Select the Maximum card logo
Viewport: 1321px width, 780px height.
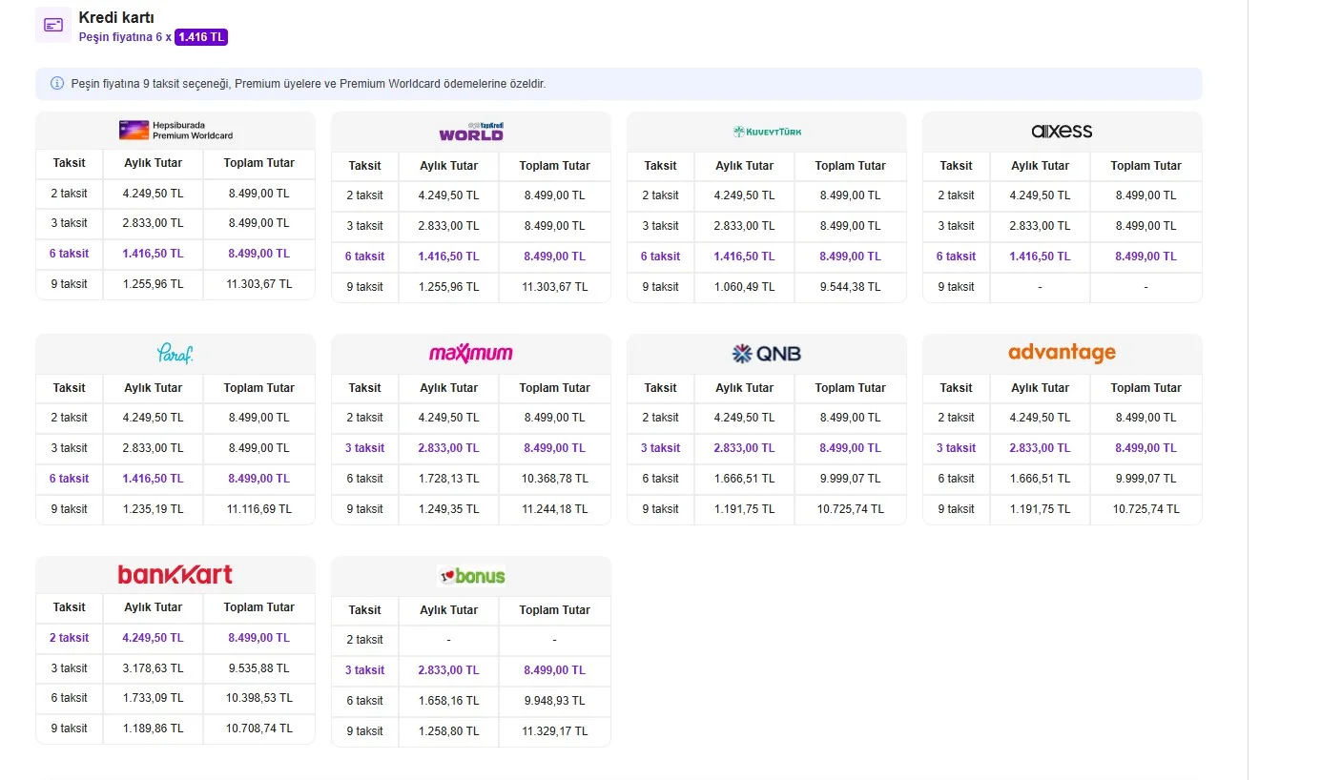pos(471,354)
